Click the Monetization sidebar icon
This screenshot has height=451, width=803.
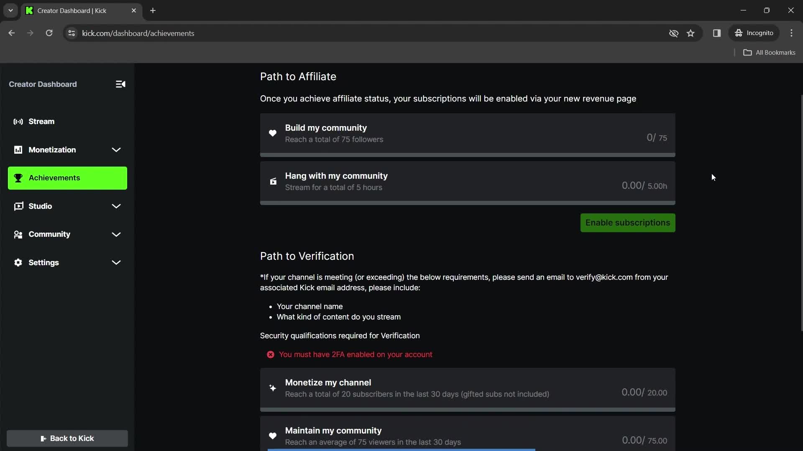(18, 150)
